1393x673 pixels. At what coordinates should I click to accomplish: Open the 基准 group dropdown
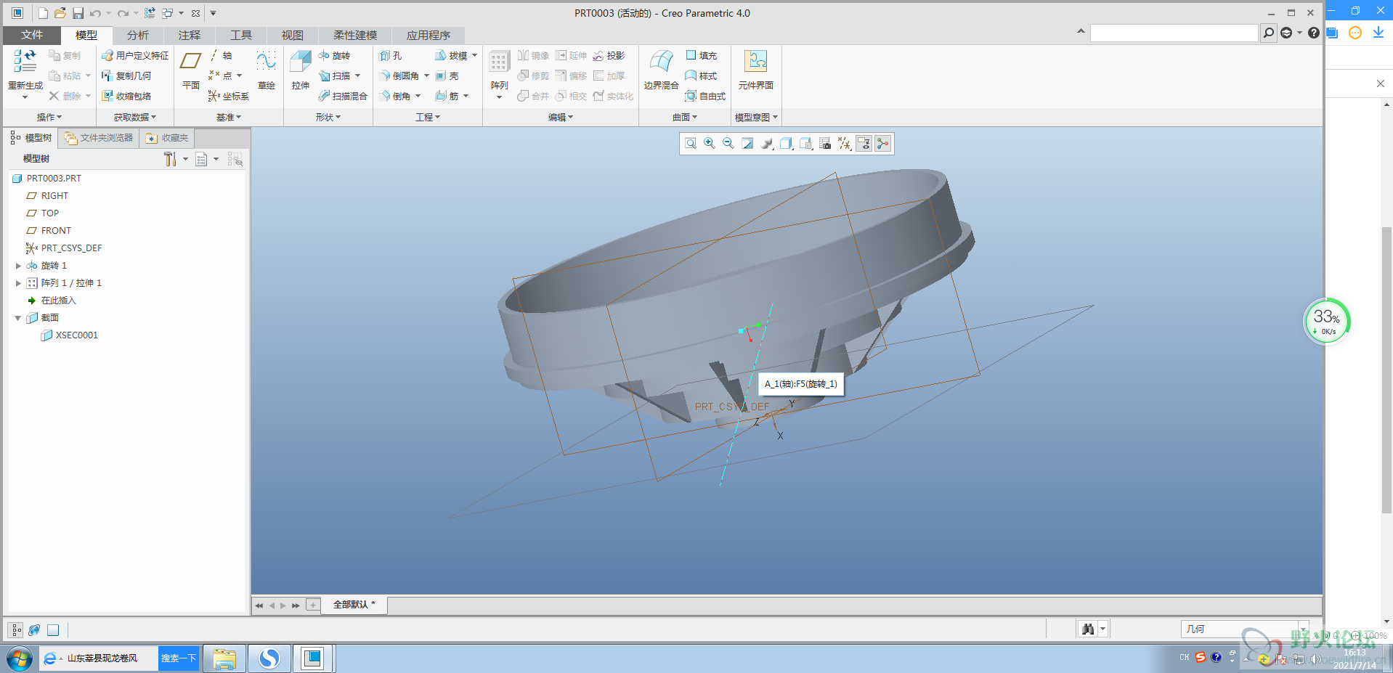click(x=229, y=117)
